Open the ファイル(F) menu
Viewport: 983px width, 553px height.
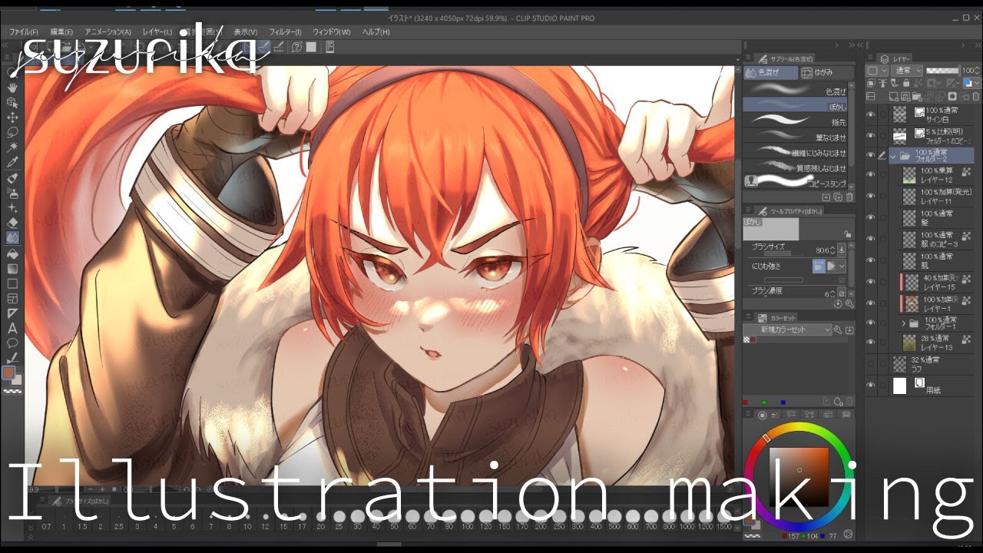pos(24,32)
